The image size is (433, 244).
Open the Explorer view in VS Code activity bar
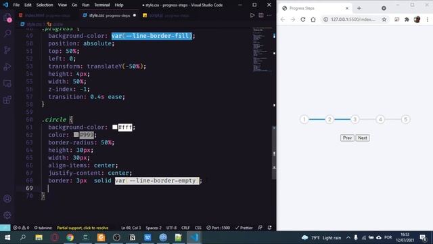point(7,18)
